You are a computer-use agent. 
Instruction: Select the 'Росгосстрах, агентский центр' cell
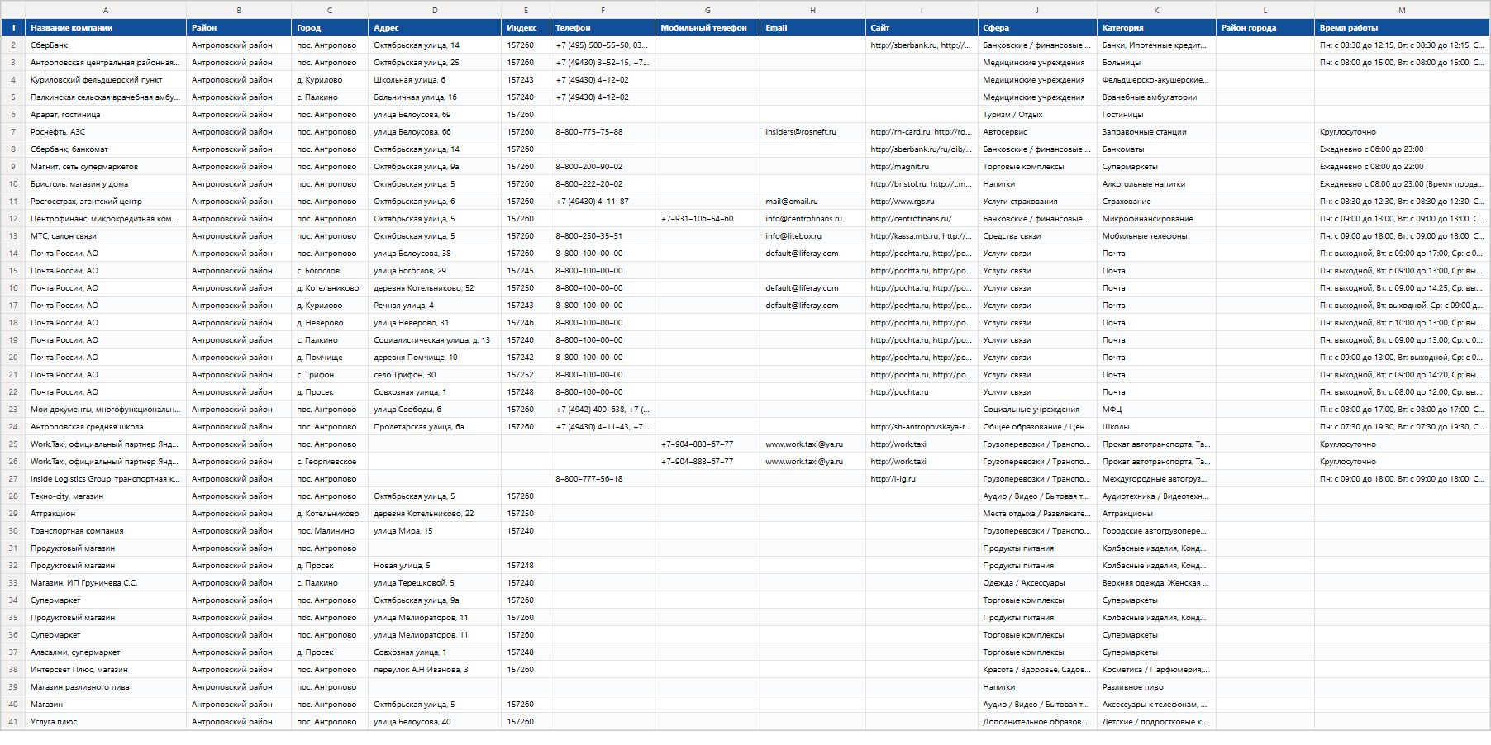click(x=106, y=202)
